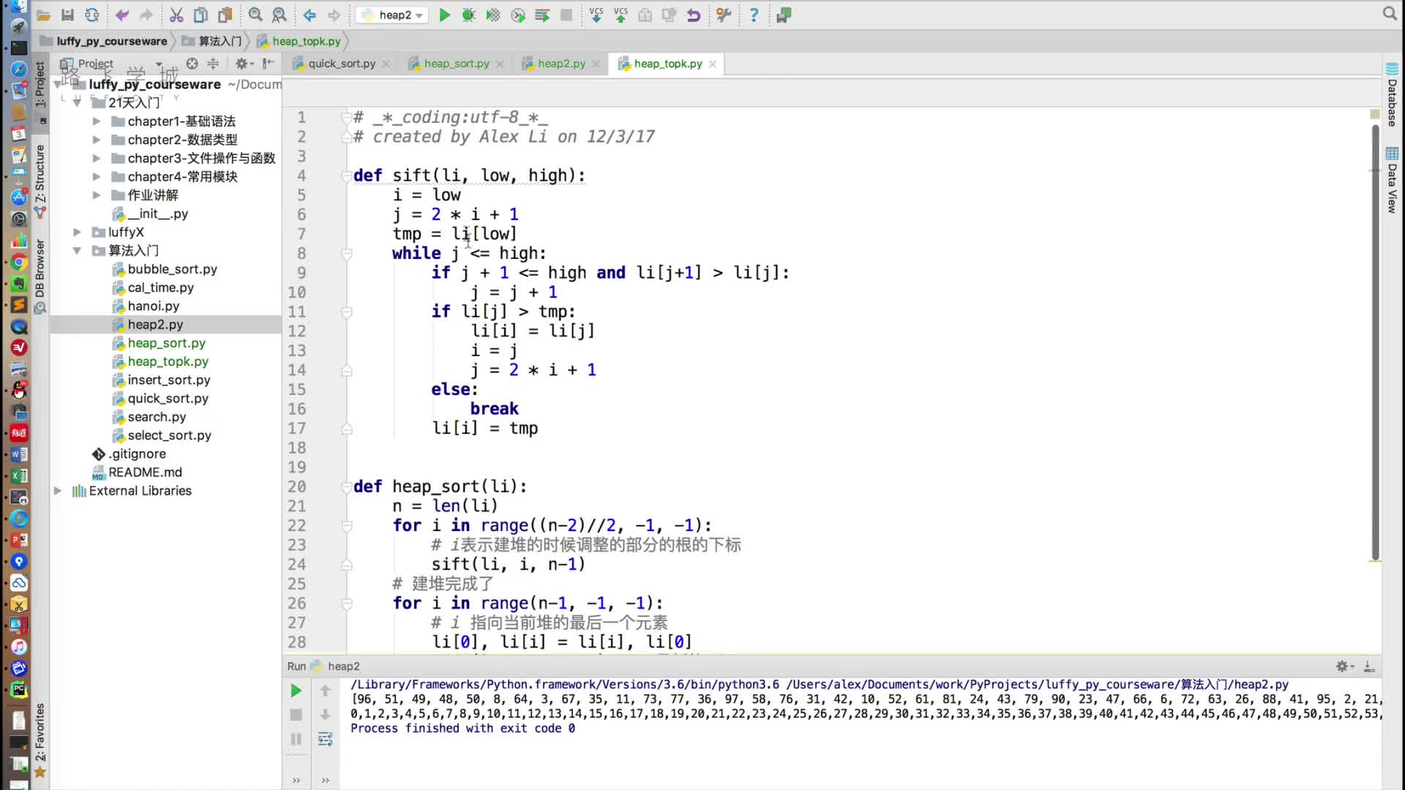Switch to the heap_sort.py tab

pyautogui.click(x=457, y=64)
